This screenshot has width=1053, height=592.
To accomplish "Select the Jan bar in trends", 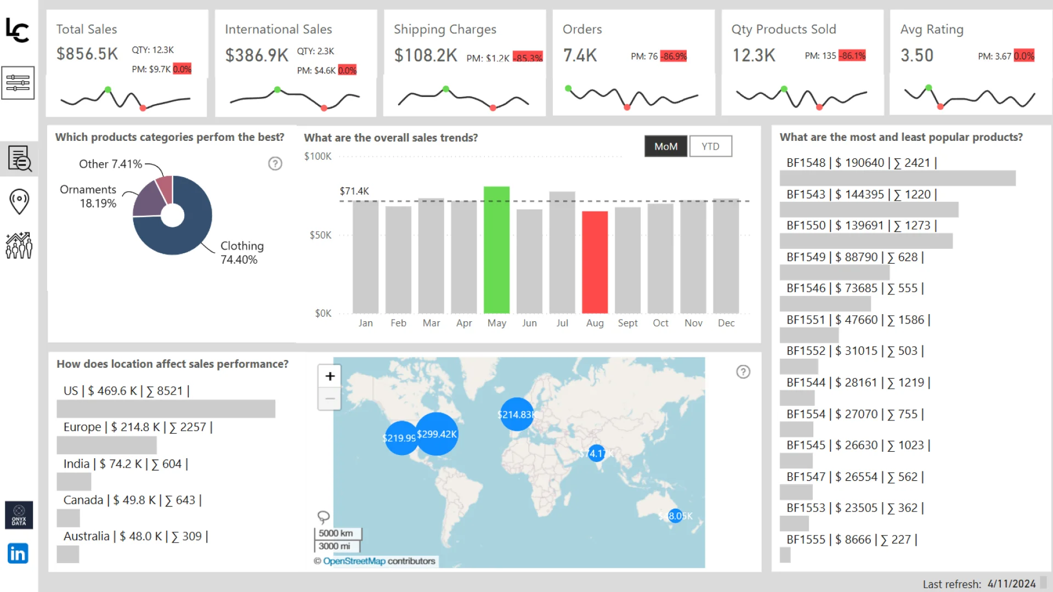I will (365, 257).
